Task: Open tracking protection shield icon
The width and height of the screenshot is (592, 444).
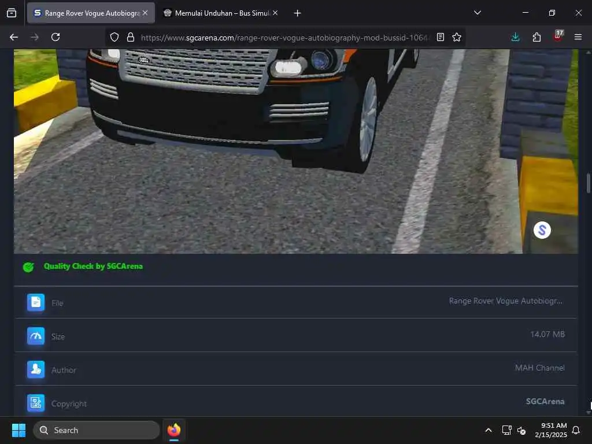Action: (114, 37)
